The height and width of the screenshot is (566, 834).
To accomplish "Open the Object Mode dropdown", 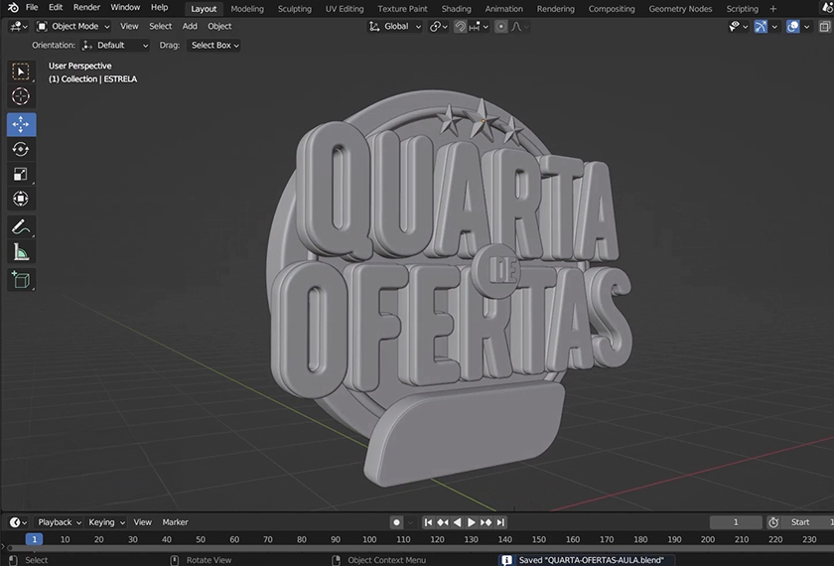I will coord(74,27).
